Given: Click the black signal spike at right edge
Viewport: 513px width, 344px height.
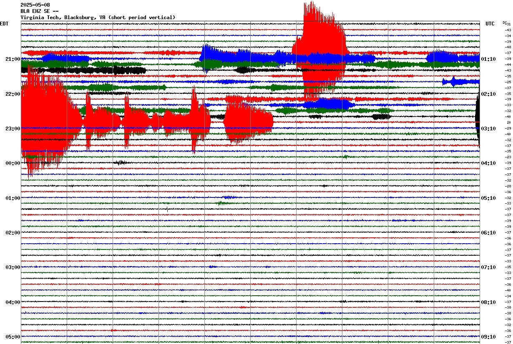Looking at the screenshot, I should point(478,121).
